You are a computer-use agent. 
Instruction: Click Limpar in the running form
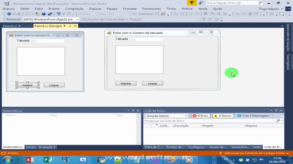[152, 83]
